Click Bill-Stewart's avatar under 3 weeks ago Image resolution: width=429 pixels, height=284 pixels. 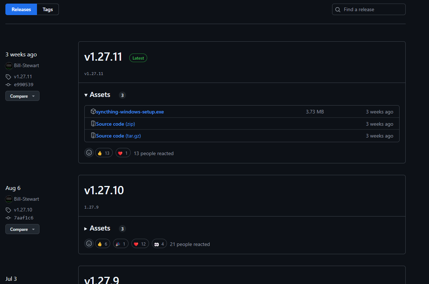(x=9, y=65)
